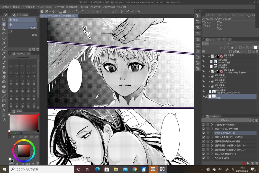
Task: Select the Zoom magnifier tool
Action: [x=4, y=19]
